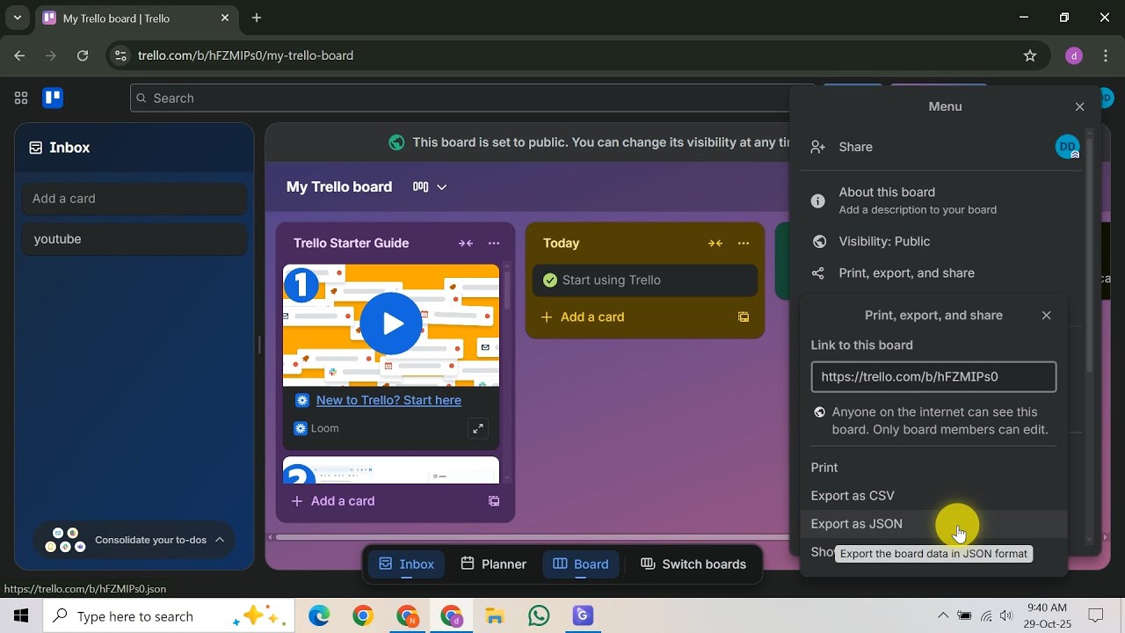Play the Trello starter video
The height and width of the screenshot is (633, 1125).
[391, 324]
